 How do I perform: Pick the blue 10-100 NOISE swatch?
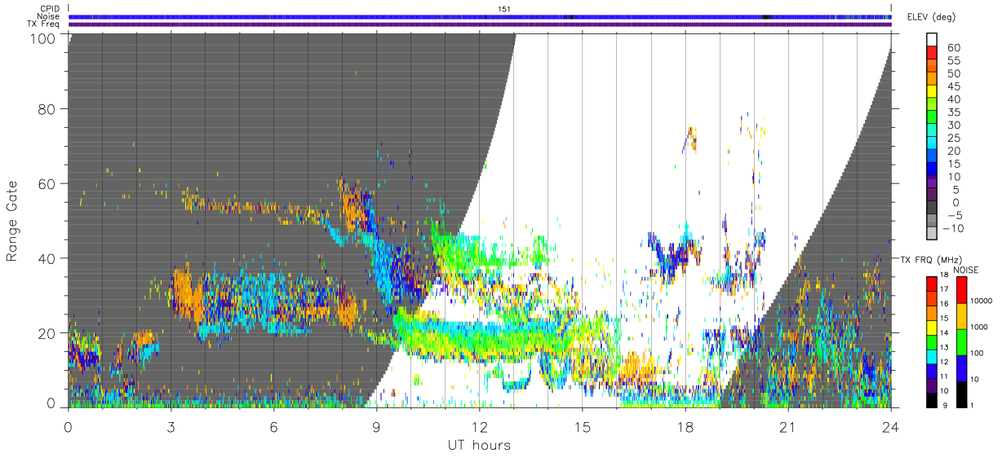tap(961, 368)
